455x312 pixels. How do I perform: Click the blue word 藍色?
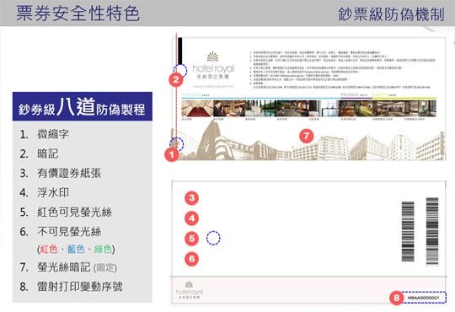point(76,249)
